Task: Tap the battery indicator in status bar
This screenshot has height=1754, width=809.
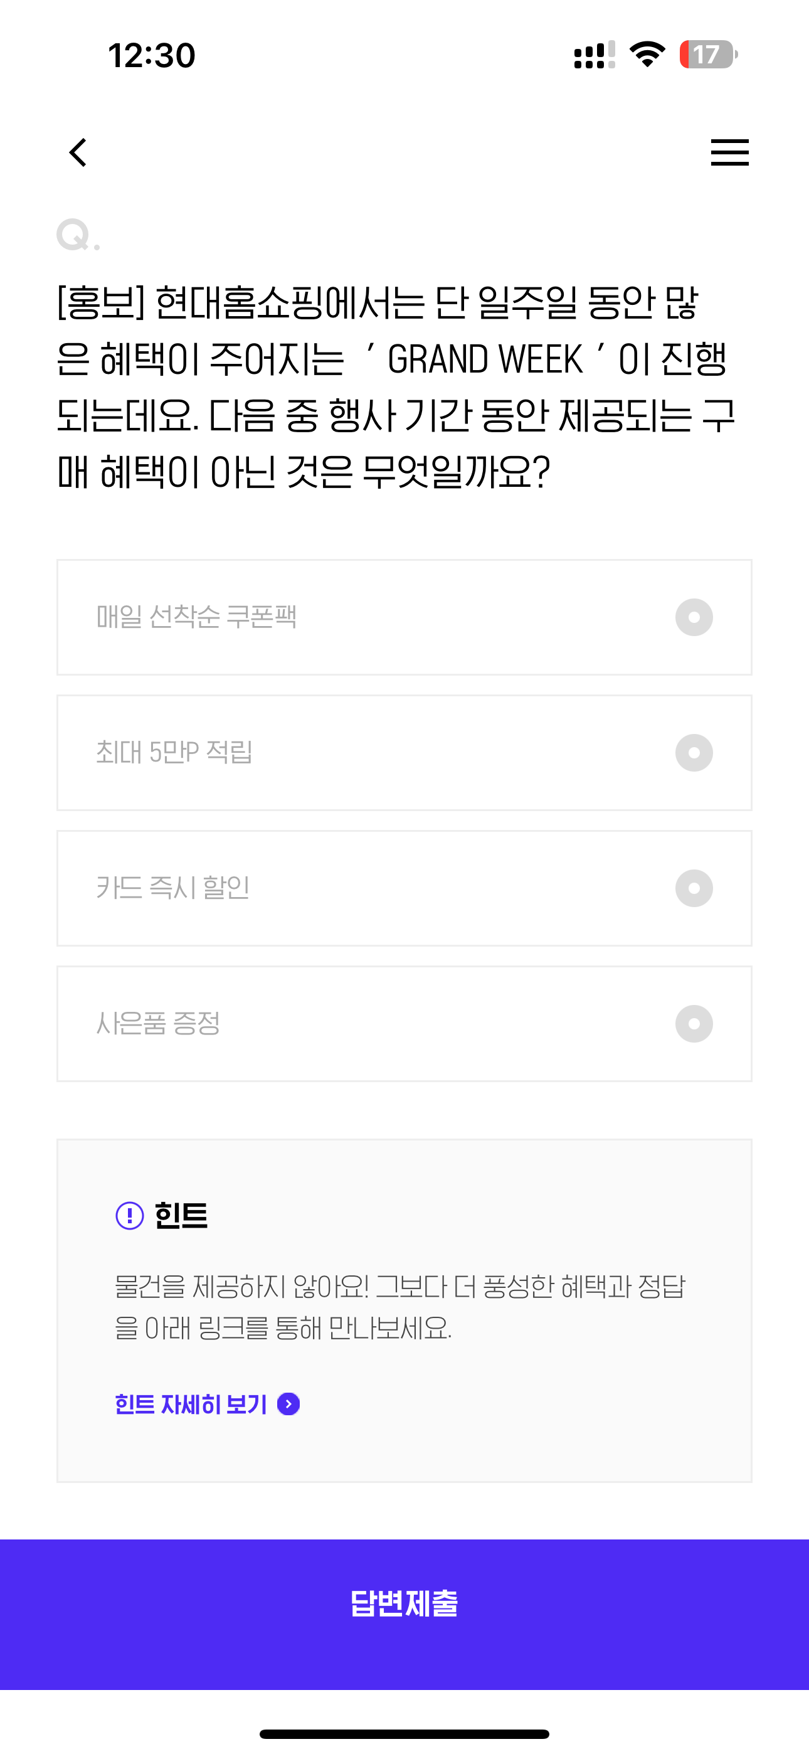Action: click(708, 55)
